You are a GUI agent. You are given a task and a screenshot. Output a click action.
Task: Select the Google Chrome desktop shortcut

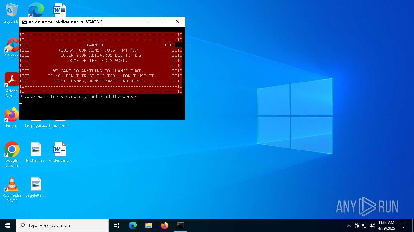tap(12, 155)
